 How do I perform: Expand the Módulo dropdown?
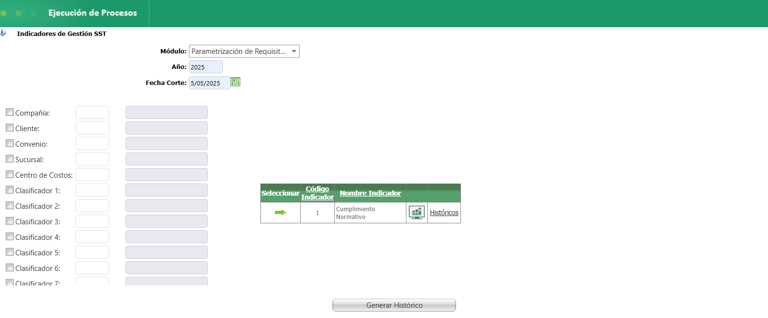click(244, 51)
